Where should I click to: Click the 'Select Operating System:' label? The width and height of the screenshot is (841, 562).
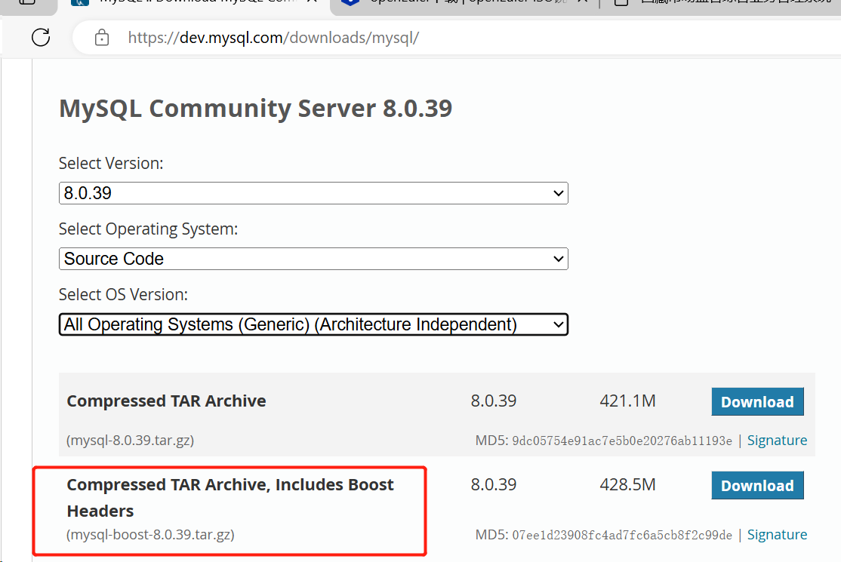tap(148, 229)
